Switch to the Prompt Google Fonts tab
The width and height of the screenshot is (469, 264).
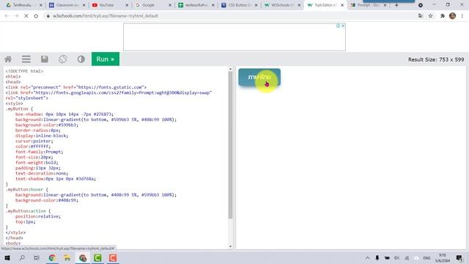[368, 5]
